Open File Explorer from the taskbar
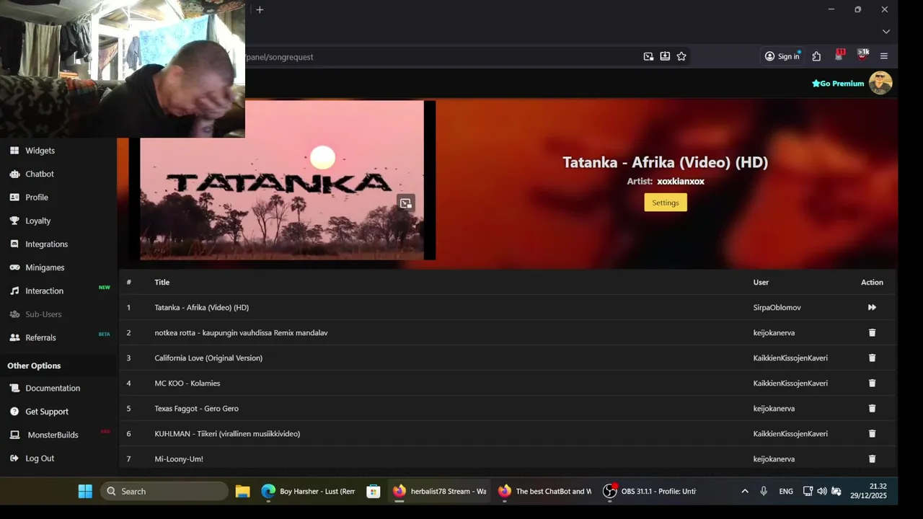The image size is (923, 519). click(x=242, y=491)
